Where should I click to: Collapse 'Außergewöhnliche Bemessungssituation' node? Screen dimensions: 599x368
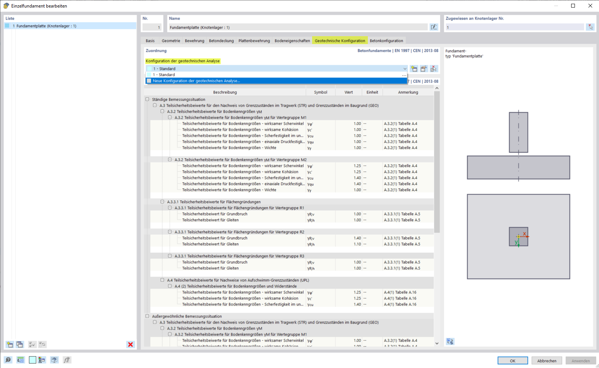click(x=147, y=316)
